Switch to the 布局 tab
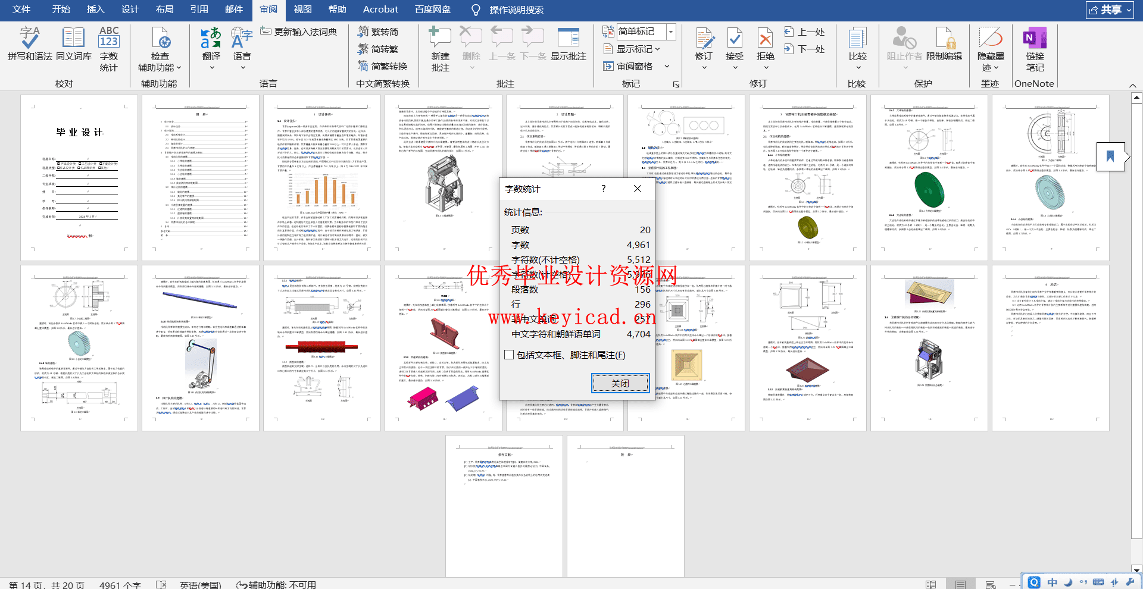Screen dimensions: 1143x589 click(x=164, y=10)
